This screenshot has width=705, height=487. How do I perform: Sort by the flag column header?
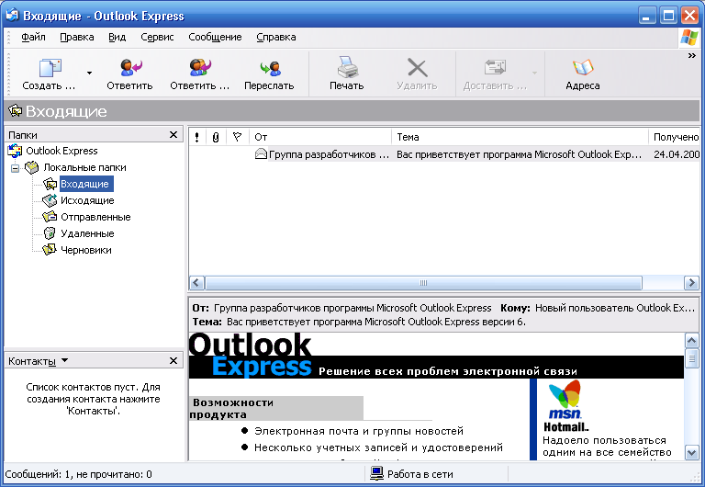(x=238, y=137)
